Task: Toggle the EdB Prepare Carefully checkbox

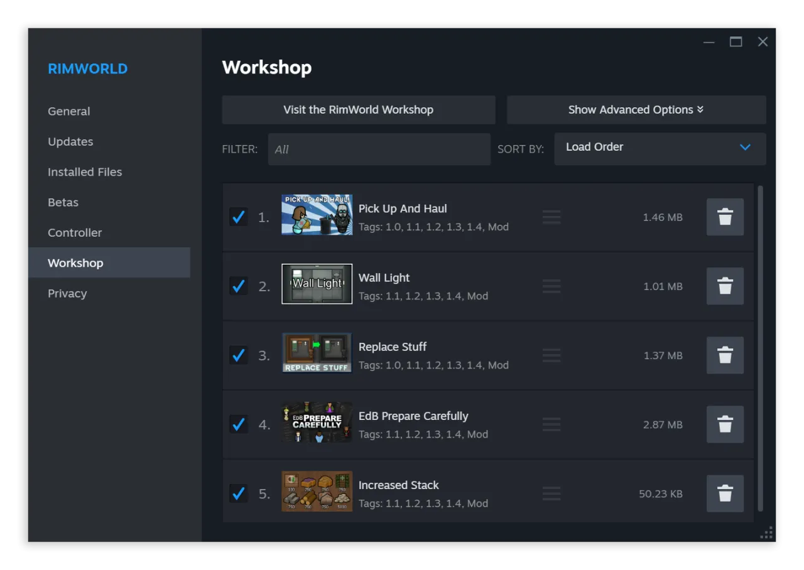Action: point(238,424)
